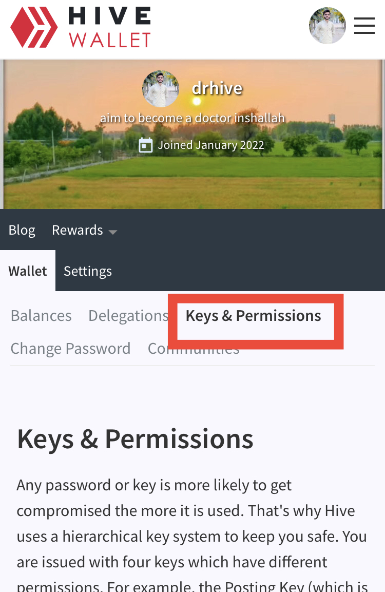Click the HIVE WALLET wordmark text
Screen dimensions: 385x592
coord(109,27)
